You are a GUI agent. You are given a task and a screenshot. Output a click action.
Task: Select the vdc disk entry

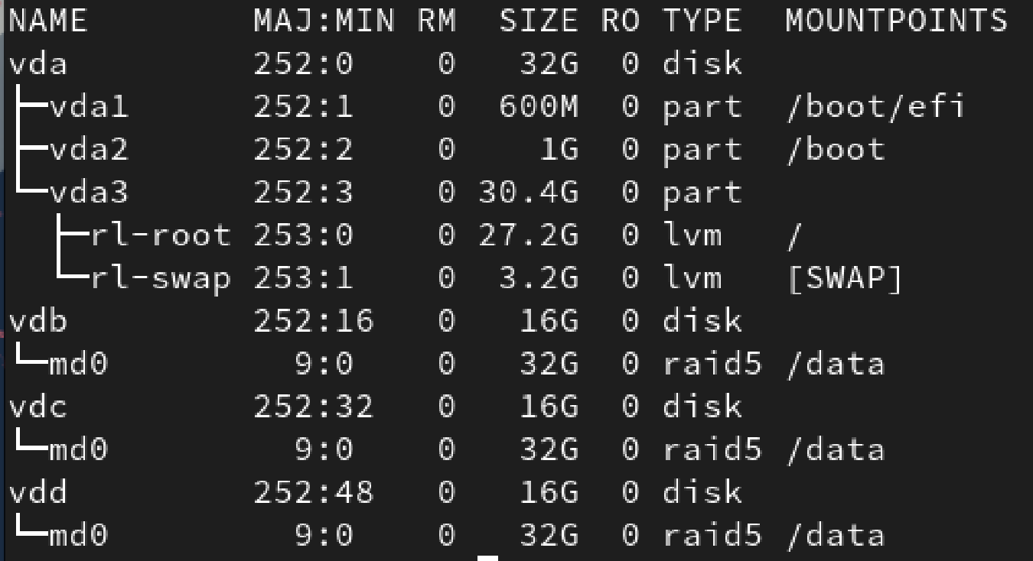click(x=37, y=407)
